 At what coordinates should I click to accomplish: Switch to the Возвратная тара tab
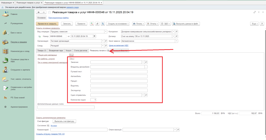[x=56, y=50]
